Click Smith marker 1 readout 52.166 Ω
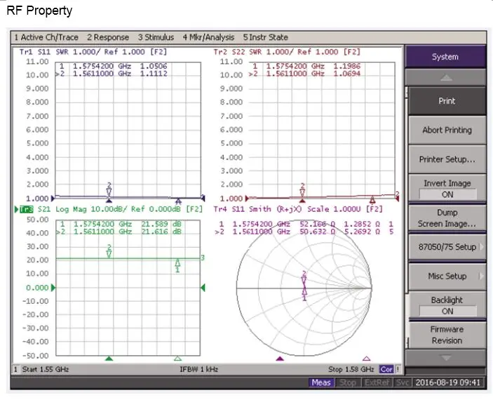This screenshot has height=407, width=493. click(x=318, y=224)
